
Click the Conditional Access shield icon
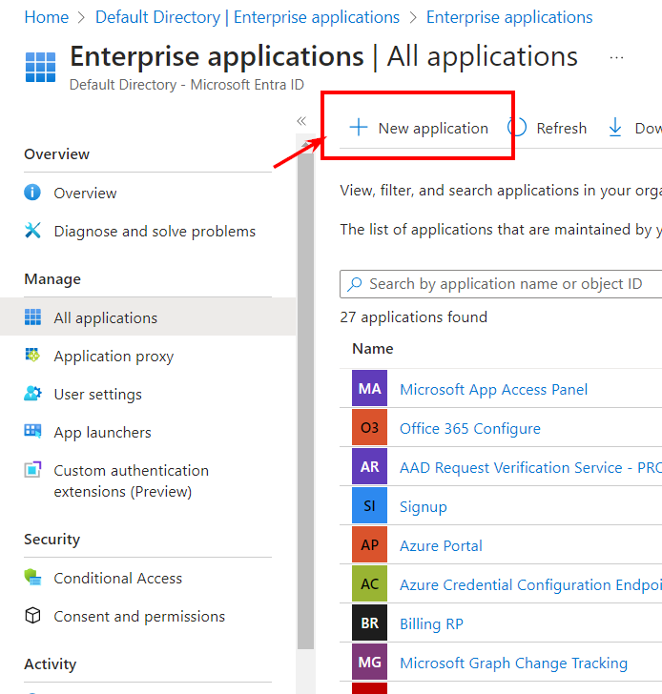click(32, 577)
